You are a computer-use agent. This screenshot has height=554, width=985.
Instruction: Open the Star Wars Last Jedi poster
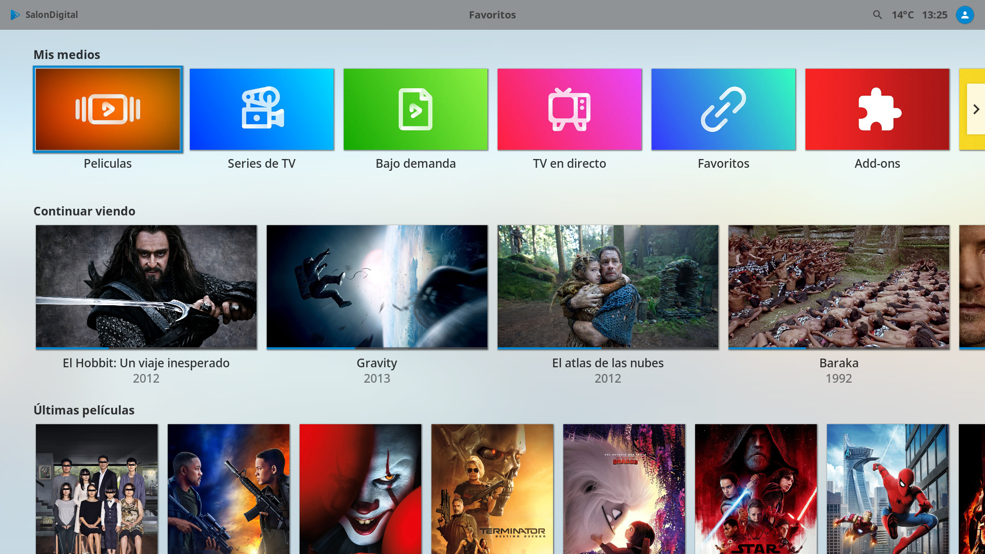756,489
